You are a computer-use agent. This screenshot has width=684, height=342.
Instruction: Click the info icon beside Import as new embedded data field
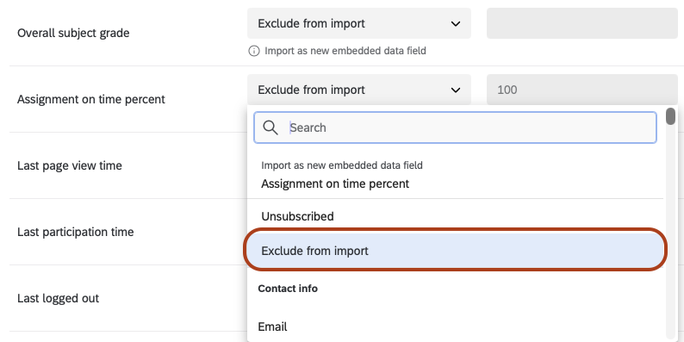coord(253,51)
